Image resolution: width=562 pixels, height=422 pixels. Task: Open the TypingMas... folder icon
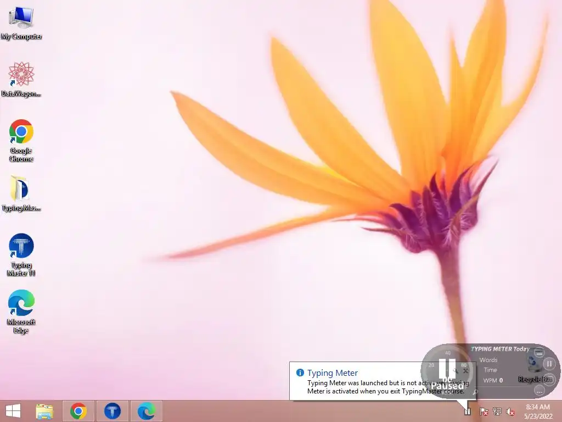21,194
